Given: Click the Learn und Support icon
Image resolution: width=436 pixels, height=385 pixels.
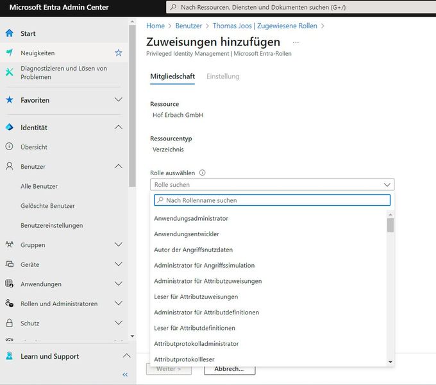Looking at the screenshot, I should [x=9, y=355].
